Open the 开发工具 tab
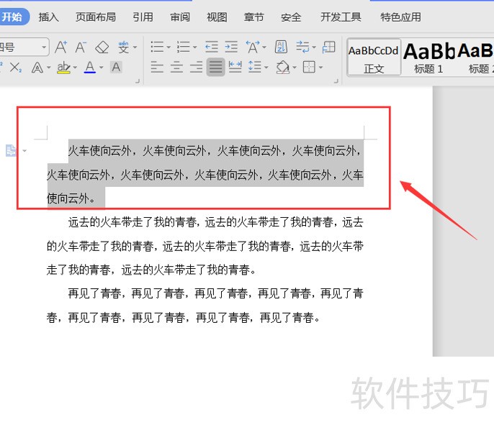The width and height of the screenshot is (494, 430). [x=341, y=17]
